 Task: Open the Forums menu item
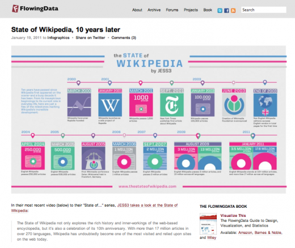tap(172, 10)
